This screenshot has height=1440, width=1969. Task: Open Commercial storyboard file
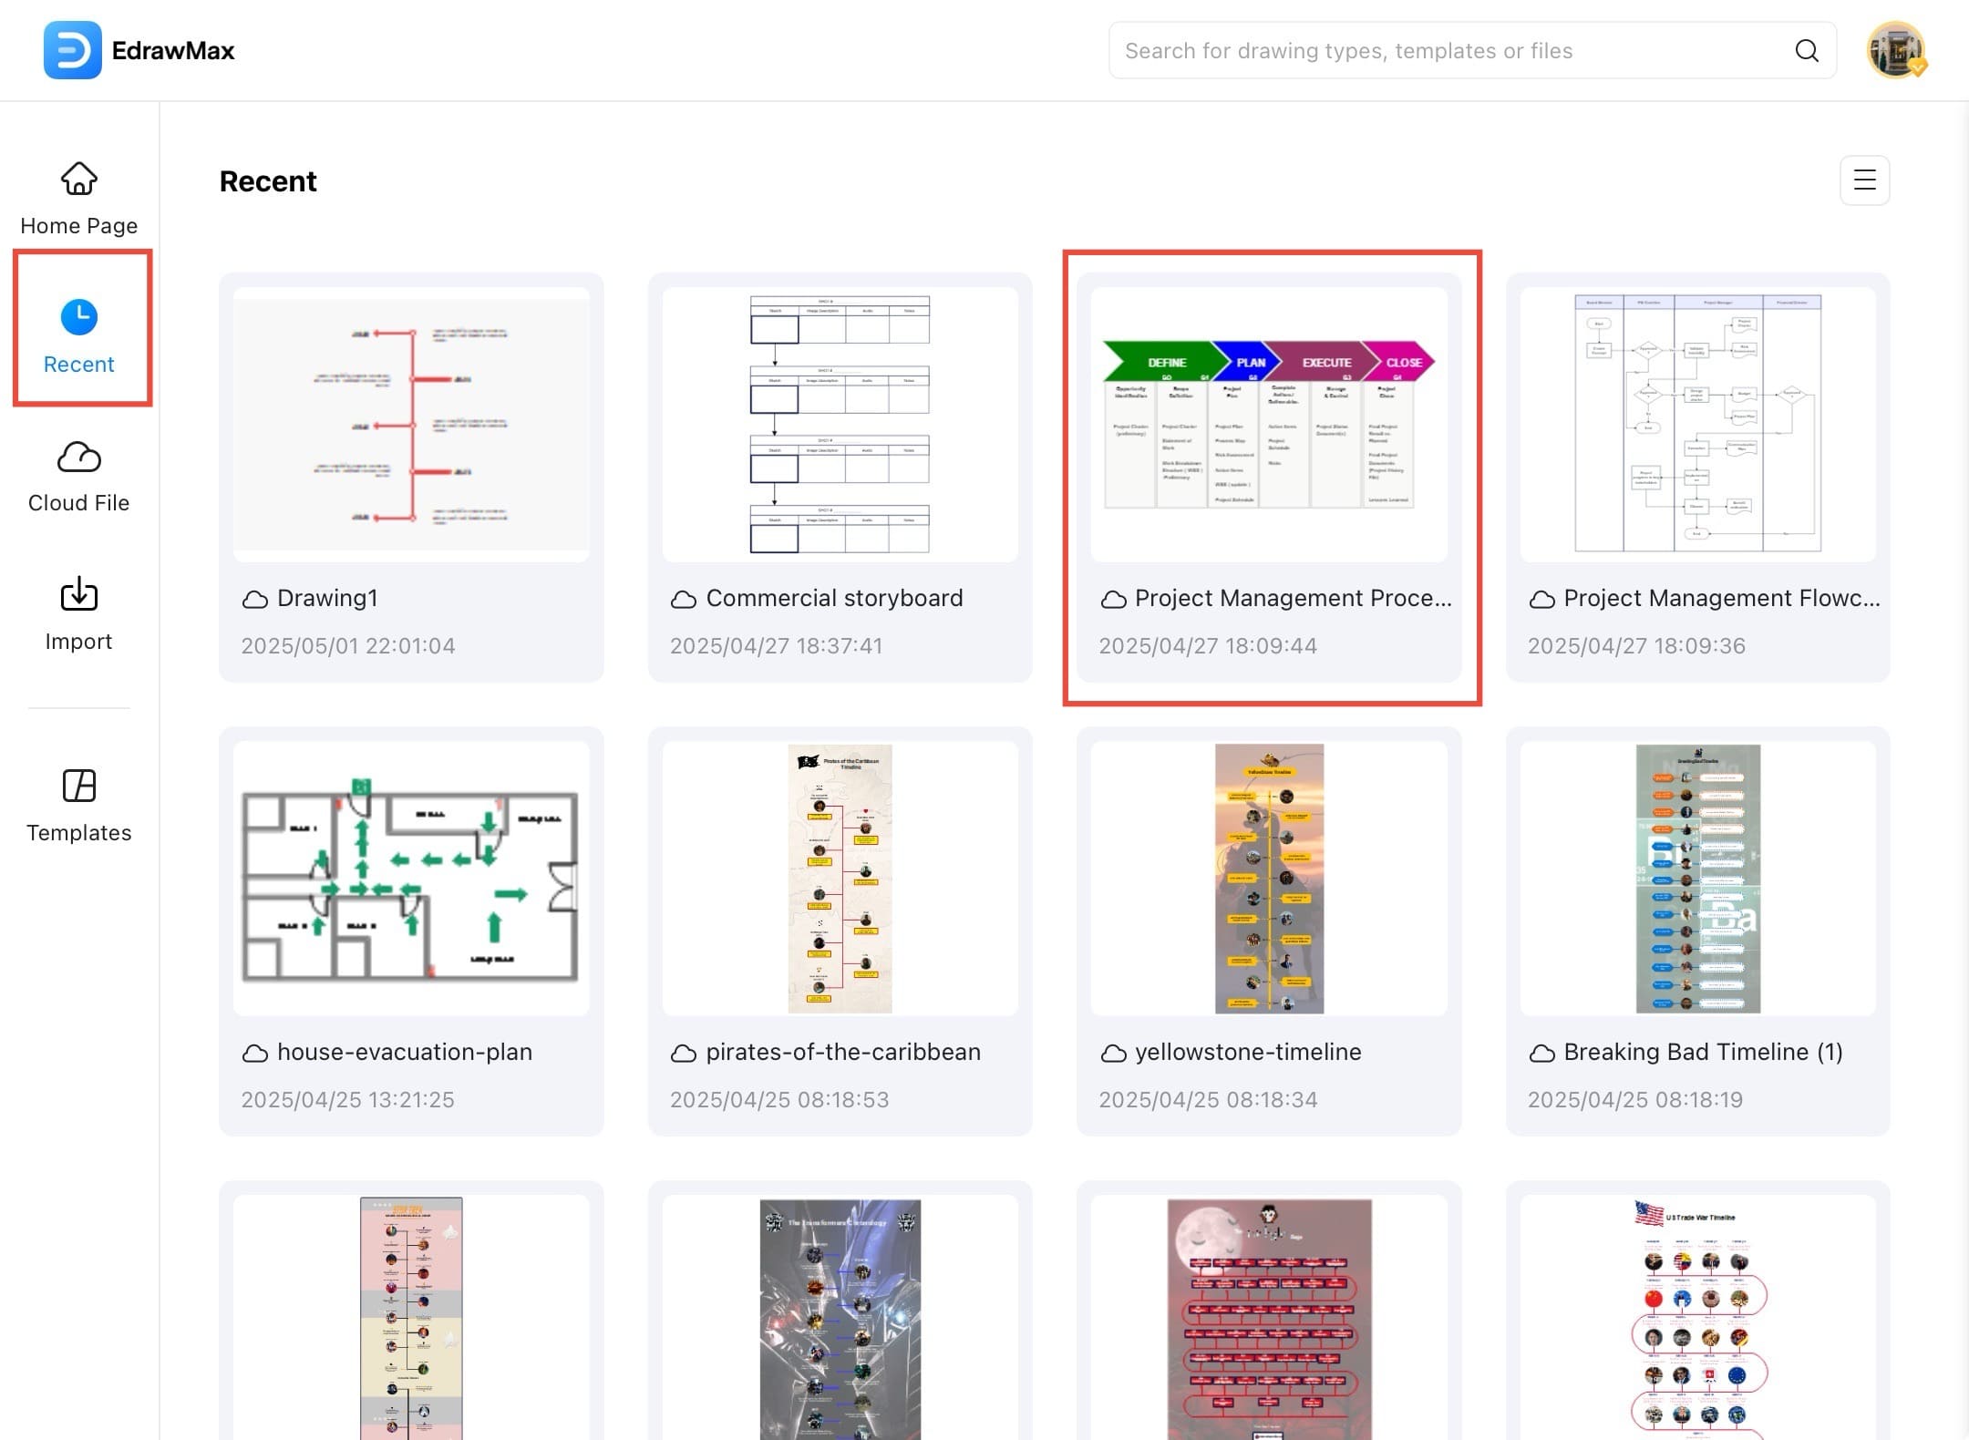click(840, 425)
